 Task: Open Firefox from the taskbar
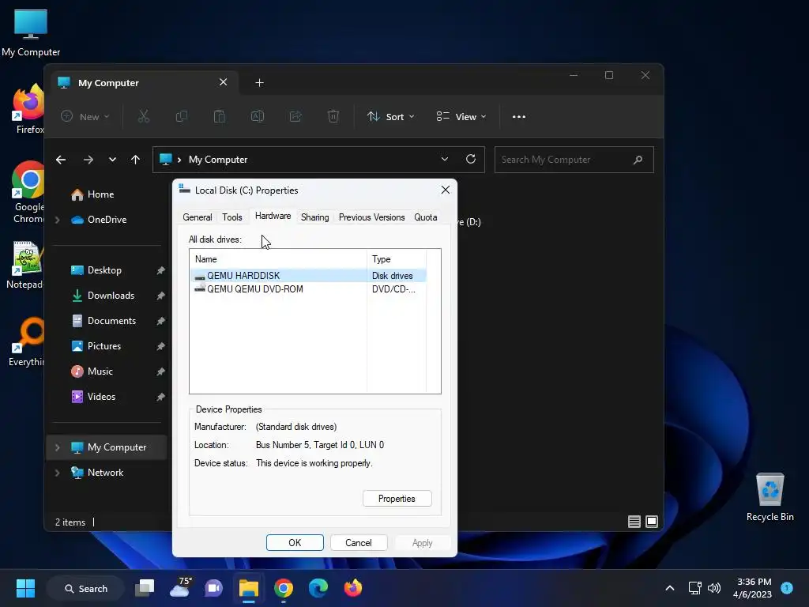pos(353,588)
